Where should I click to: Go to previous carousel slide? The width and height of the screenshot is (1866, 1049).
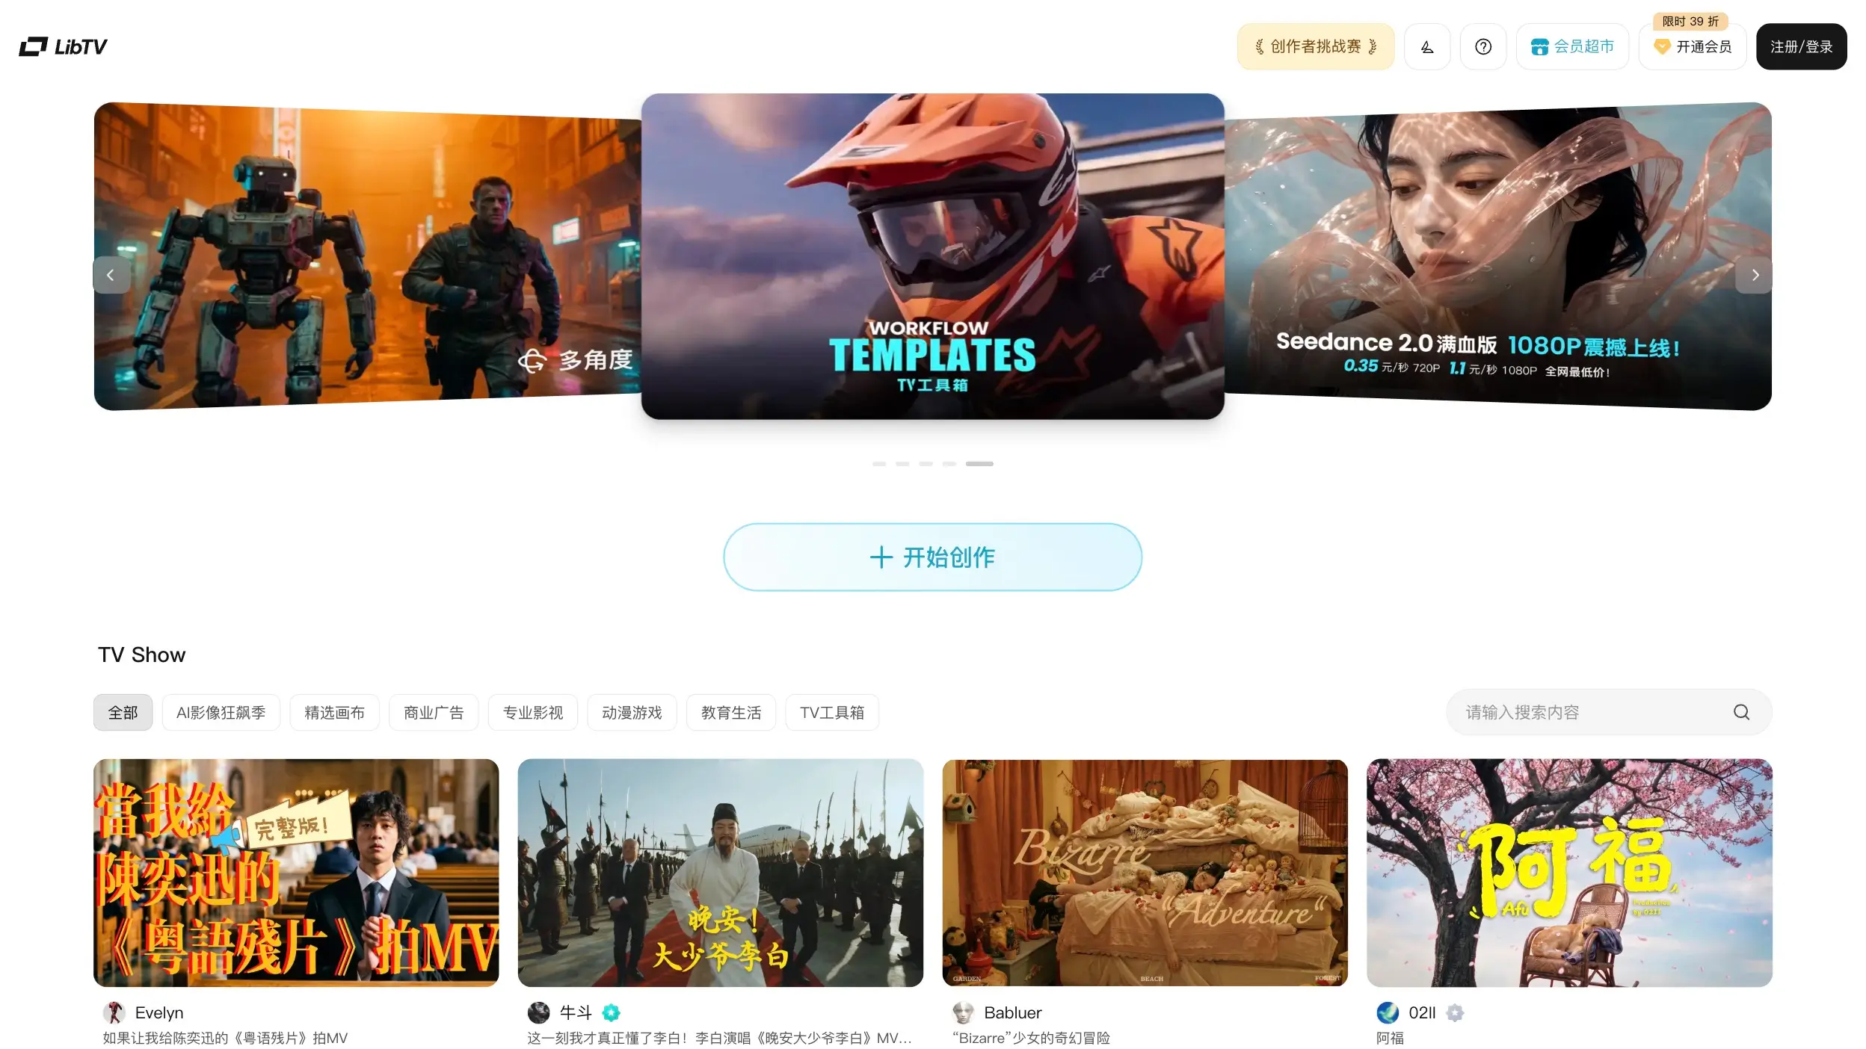coord(111,275)
